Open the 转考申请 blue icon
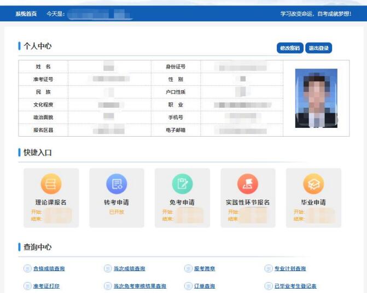The height and width of the screenshot is (293, 367). coord(116,184)
